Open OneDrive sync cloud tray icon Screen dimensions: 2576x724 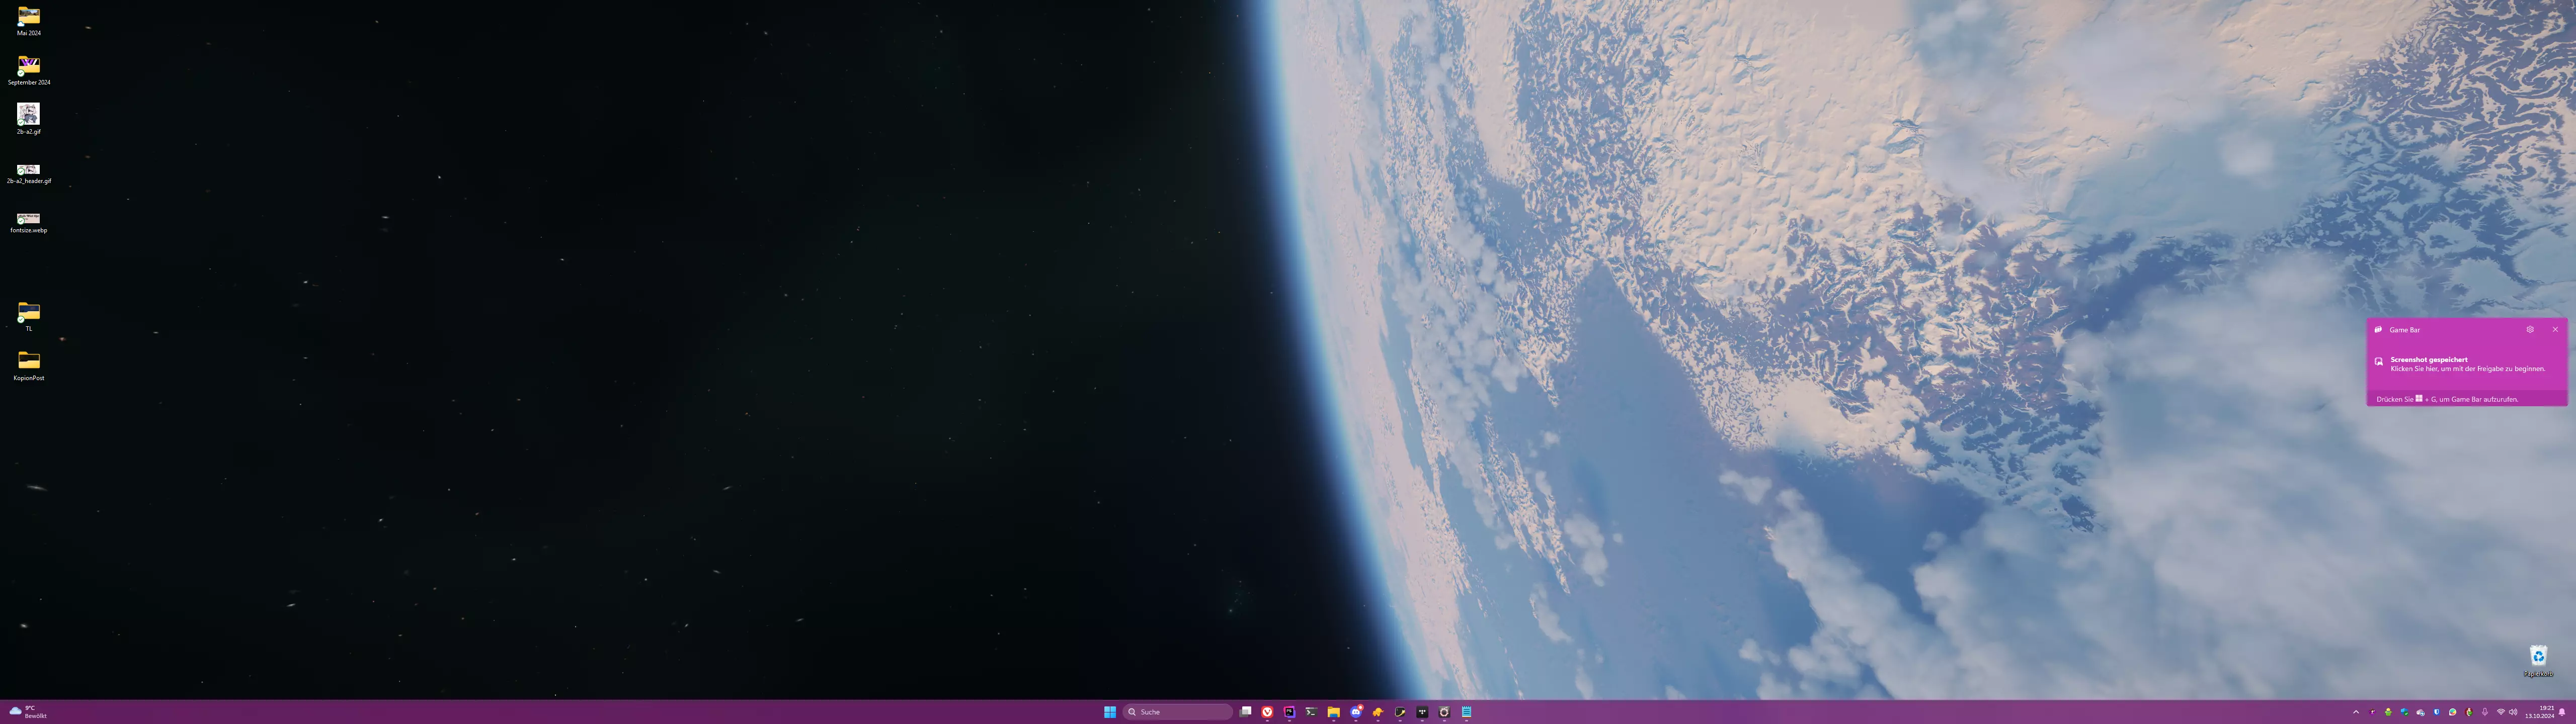[x=2421, y=712]
